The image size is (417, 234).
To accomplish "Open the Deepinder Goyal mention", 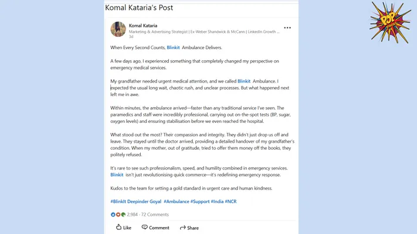I will click(x=145, y=201).
